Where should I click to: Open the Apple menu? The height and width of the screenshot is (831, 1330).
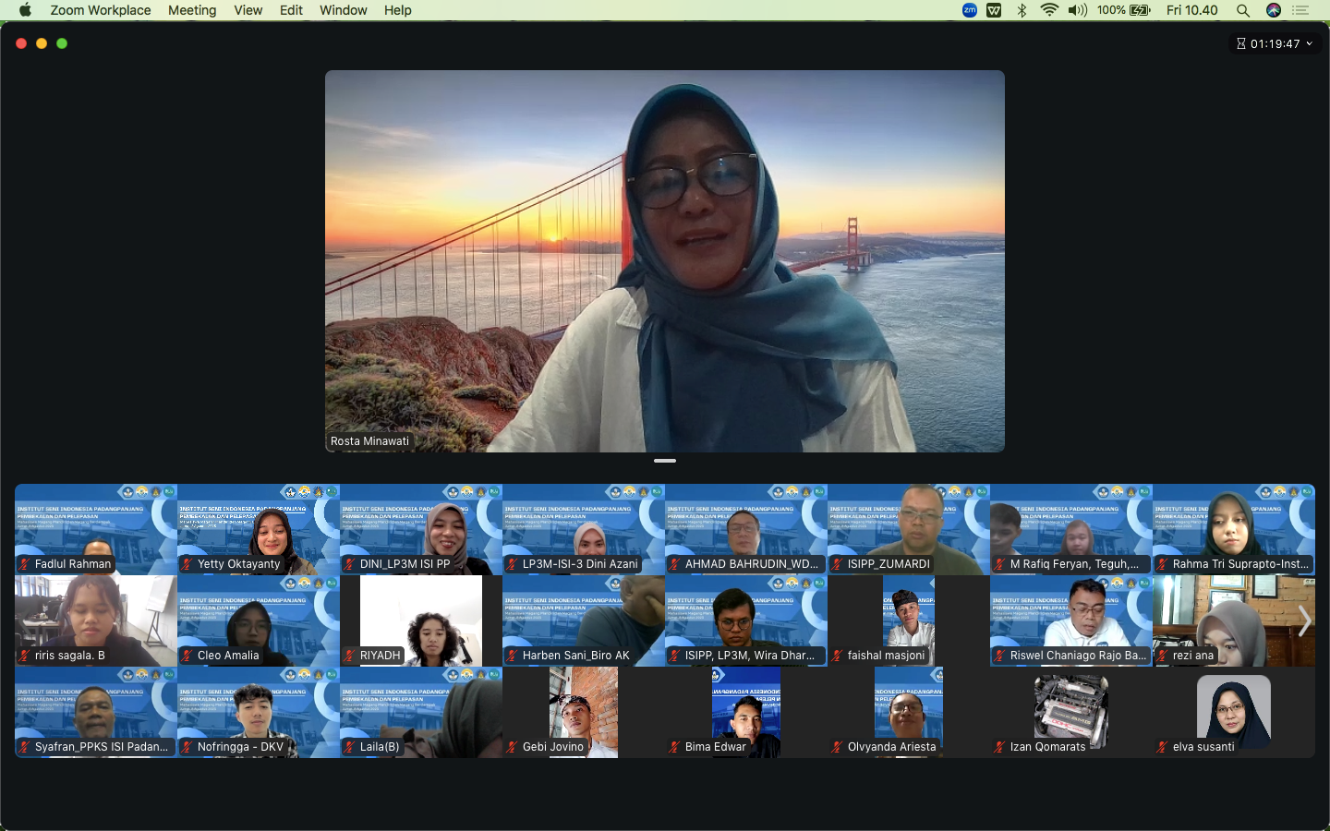[x=25, y=10]
